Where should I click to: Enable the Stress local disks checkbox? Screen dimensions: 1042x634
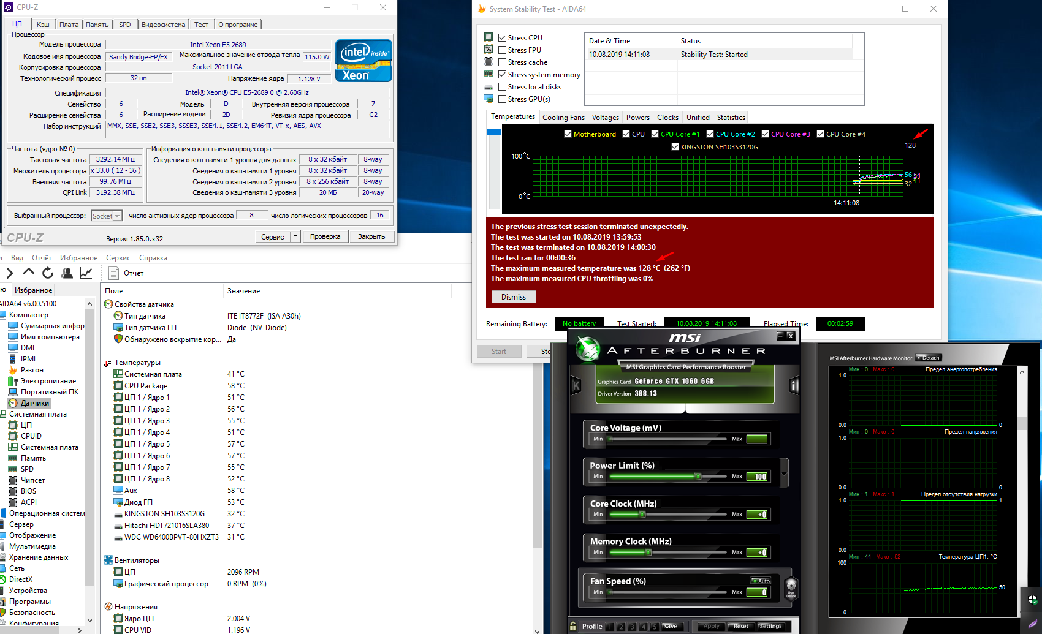503,87
